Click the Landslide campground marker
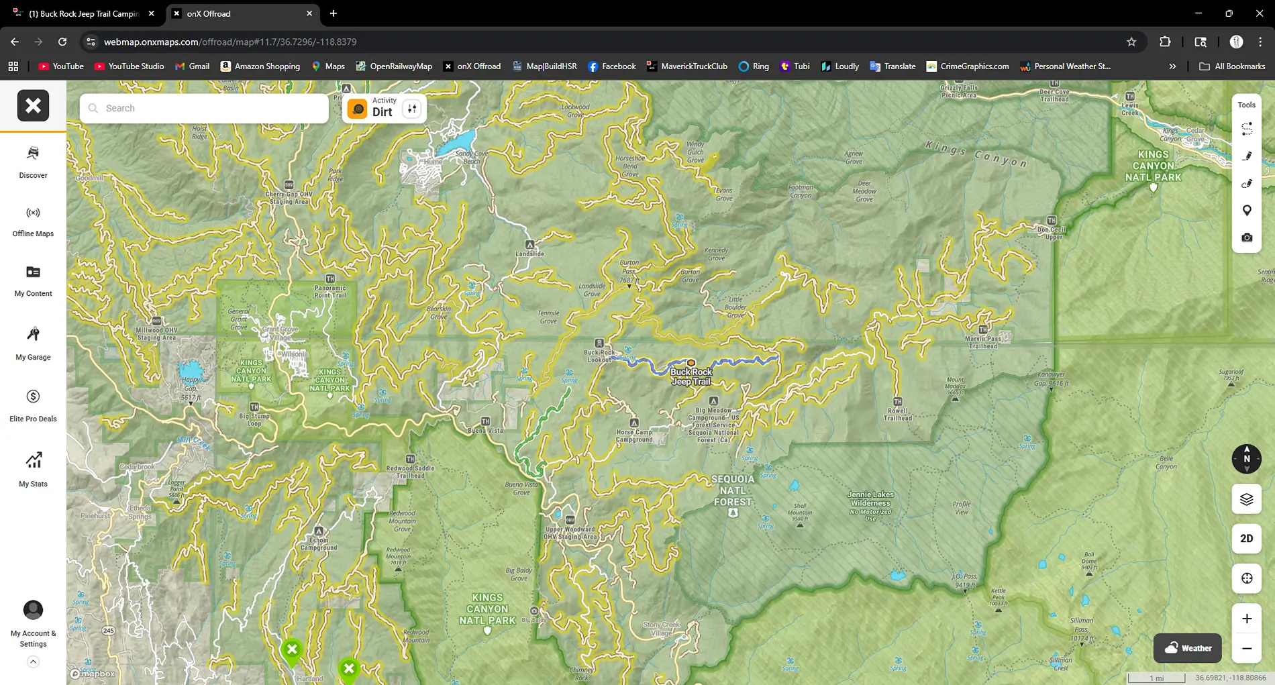 click(529, 245)
